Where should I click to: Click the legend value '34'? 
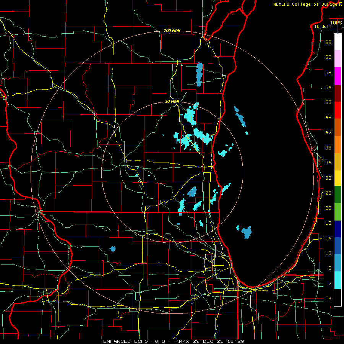tap(328, 163)
